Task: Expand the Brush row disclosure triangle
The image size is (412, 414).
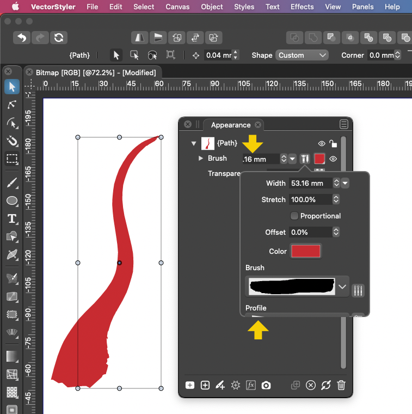Action: (x=201, y=159)
